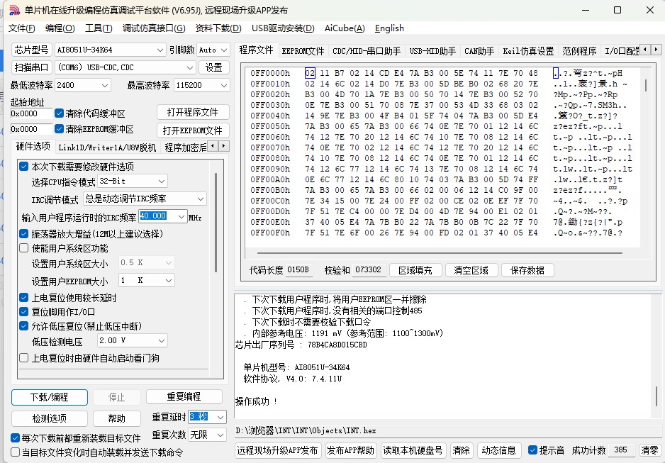Switch to EEPROM文件 tab
The height and width of the screenshot is (463, 665).
[303, 51]
